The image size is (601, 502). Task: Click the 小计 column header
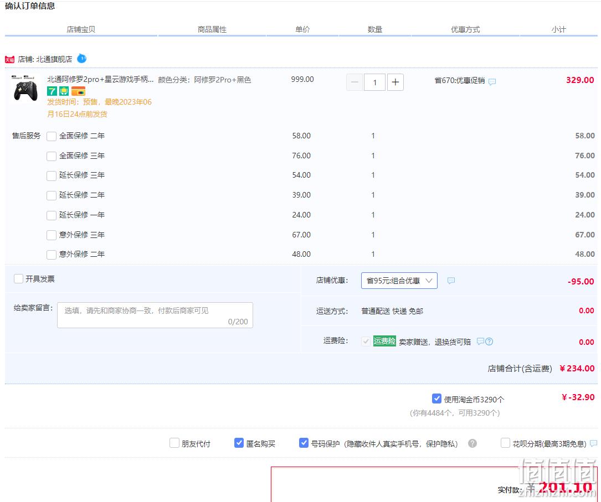click(x=558, y=29)
